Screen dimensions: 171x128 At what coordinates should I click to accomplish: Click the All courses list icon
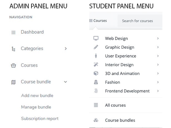96,105
